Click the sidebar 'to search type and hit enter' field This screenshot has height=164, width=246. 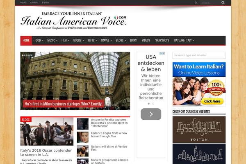(x=199, y=55)
